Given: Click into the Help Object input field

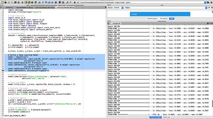Looking at the screenshot, I should pos(168,8).
